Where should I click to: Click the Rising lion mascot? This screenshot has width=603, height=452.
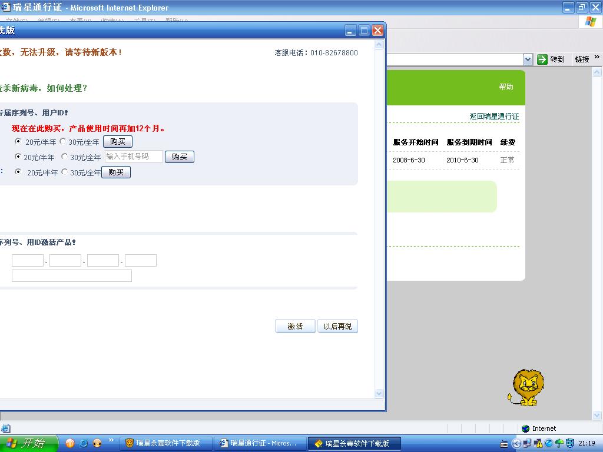tap(525, 387)
